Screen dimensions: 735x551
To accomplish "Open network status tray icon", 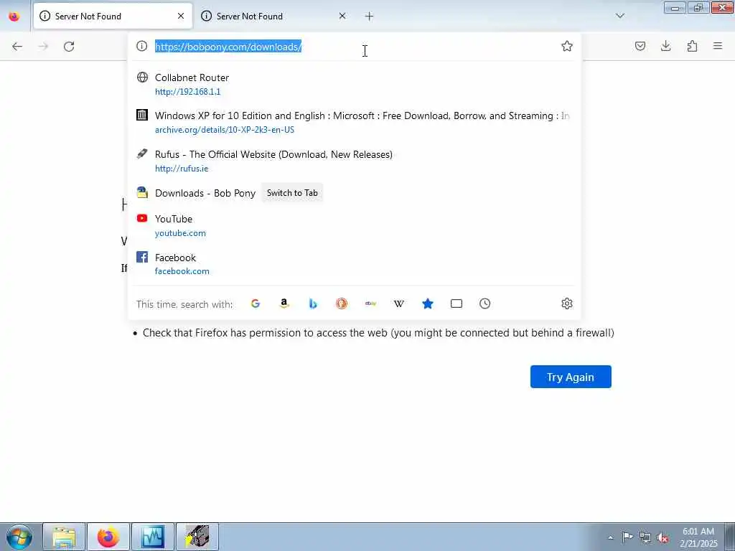I will [645, 537].
